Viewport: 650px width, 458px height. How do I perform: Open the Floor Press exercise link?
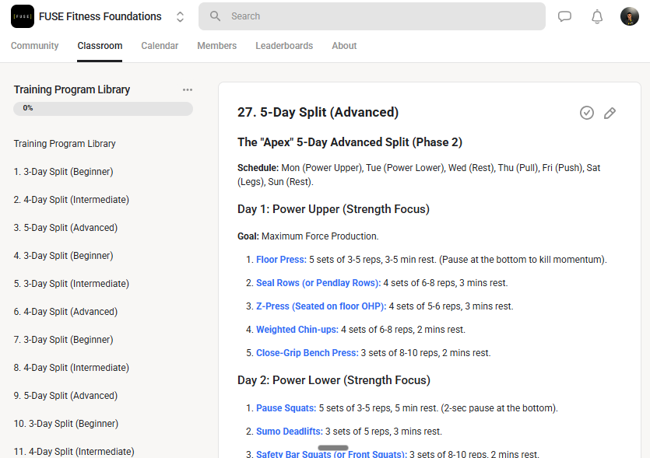(281, 260)
